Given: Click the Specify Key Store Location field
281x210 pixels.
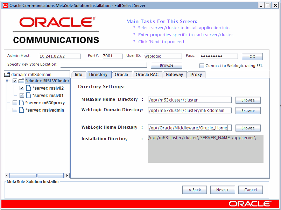Looking at the screenshot, I should tap(103, 65).
